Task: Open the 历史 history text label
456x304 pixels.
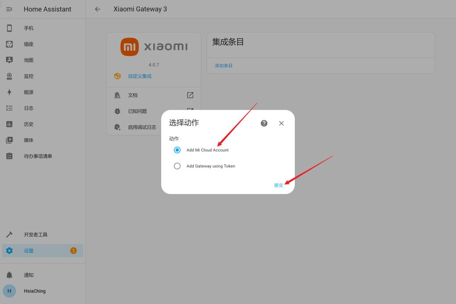Action: click(x=28, y=124)
